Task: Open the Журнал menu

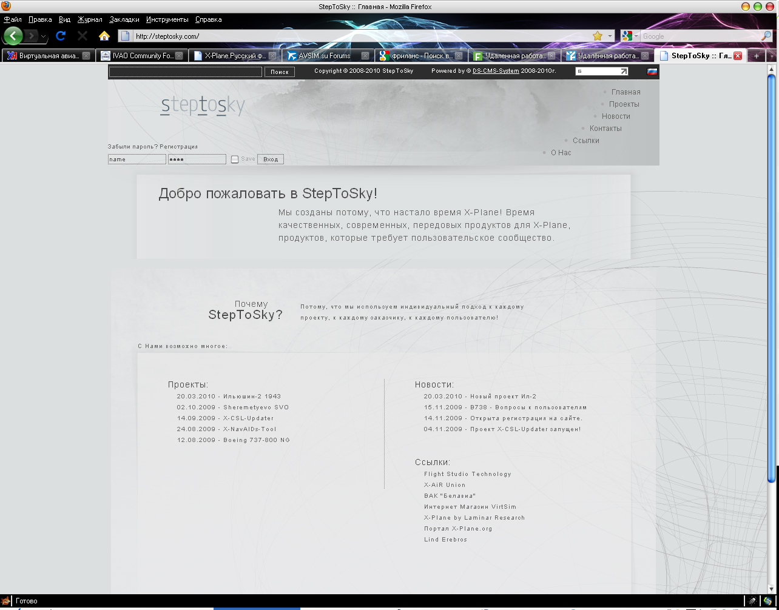Action: coord(90,19)
